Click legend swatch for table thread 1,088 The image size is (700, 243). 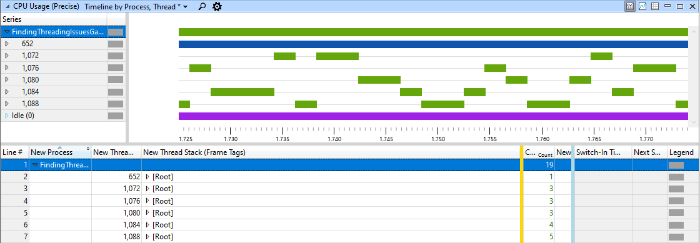pyautogui.click(x=676, y=237)
